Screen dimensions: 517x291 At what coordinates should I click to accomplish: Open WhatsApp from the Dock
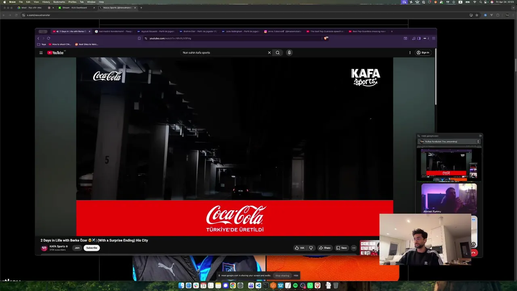310,286
